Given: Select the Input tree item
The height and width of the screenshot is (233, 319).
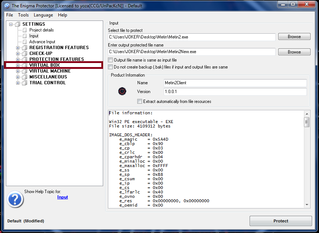Looking at the screenshot, I should (x=34, y=36).
